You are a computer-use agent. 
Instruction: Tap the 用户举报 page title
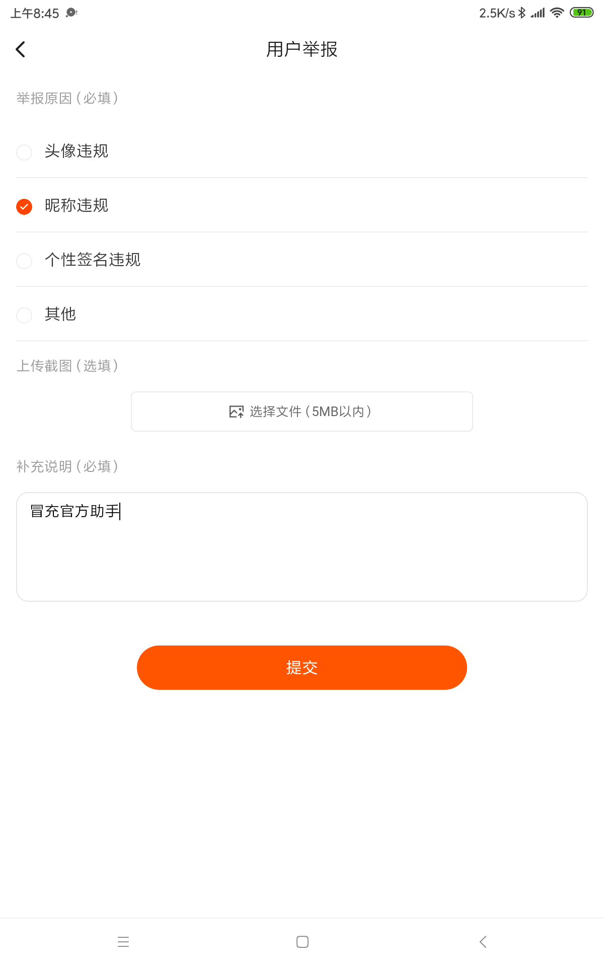[302, 49]
